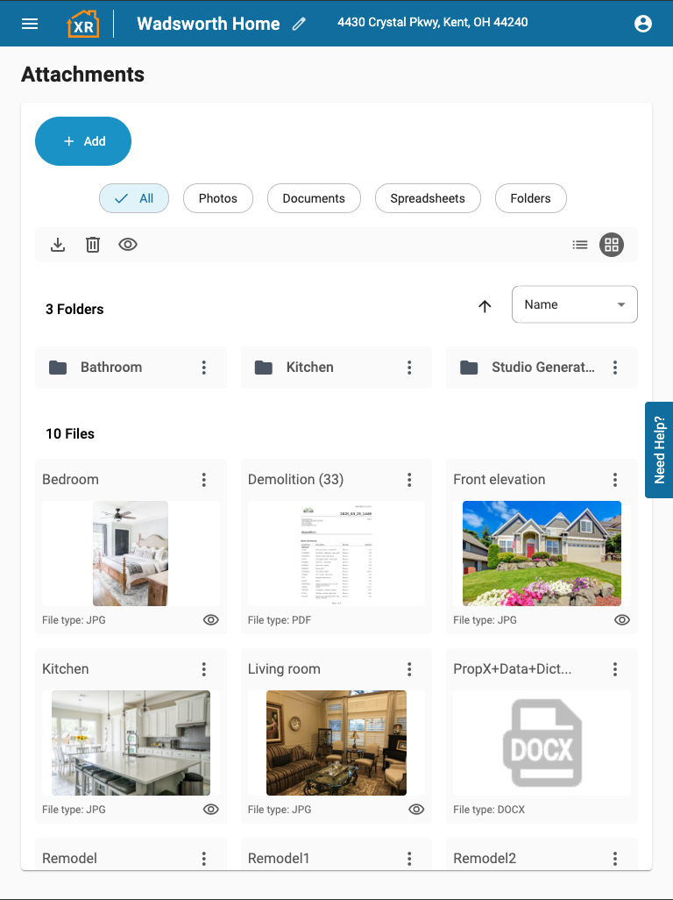Click the Add button
Image resolution: width=673 pixels, height=900 pixels.
83,141
